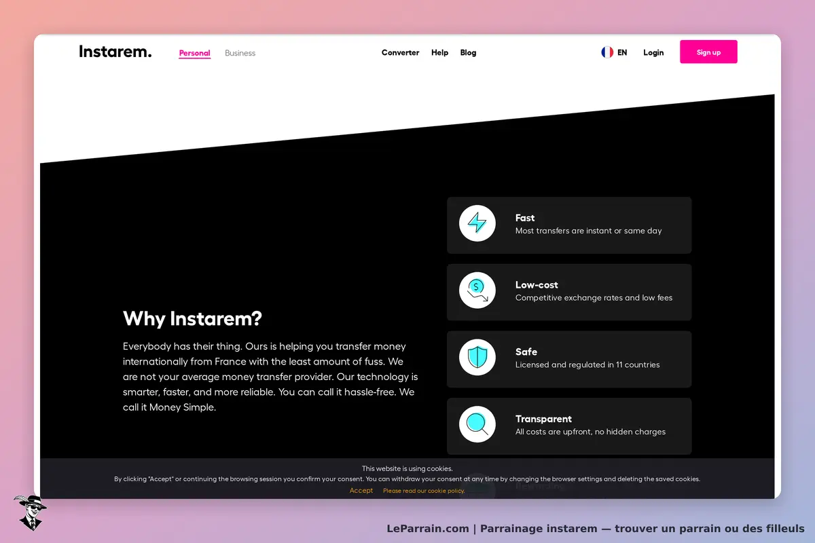Open the Blog menu item

[x=469, y=52]
